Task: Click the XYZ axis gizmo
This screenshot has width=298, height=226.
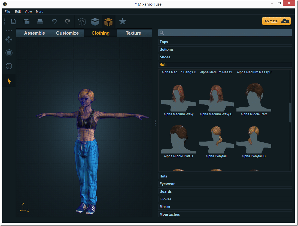Action: click(x=24, y=208)
